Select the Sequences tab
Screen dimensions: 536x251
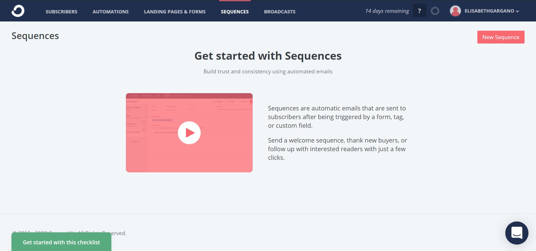(235, 11)
